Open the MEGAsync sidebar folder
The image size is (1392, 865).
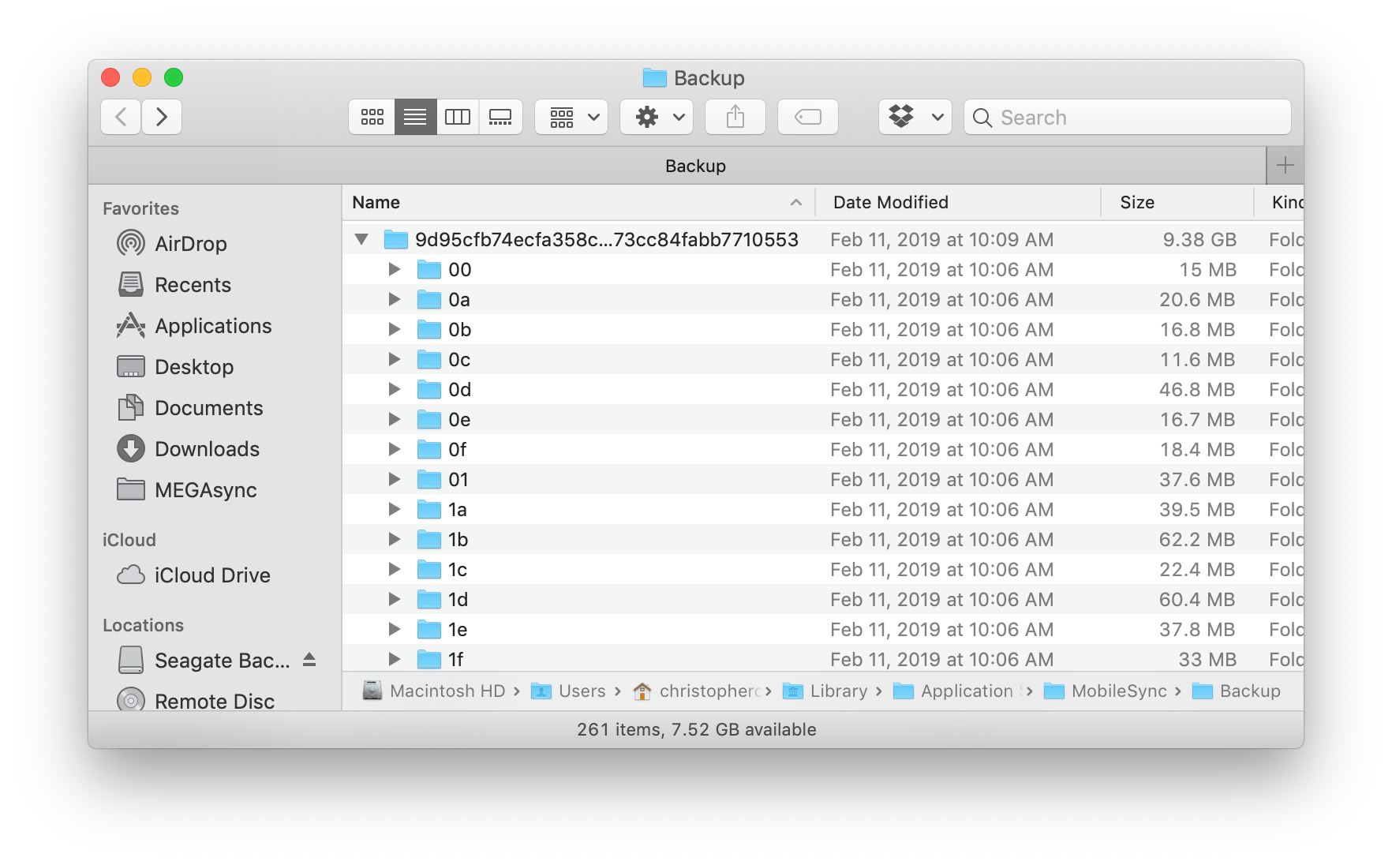pyautogui.click(x=186, y=489)
